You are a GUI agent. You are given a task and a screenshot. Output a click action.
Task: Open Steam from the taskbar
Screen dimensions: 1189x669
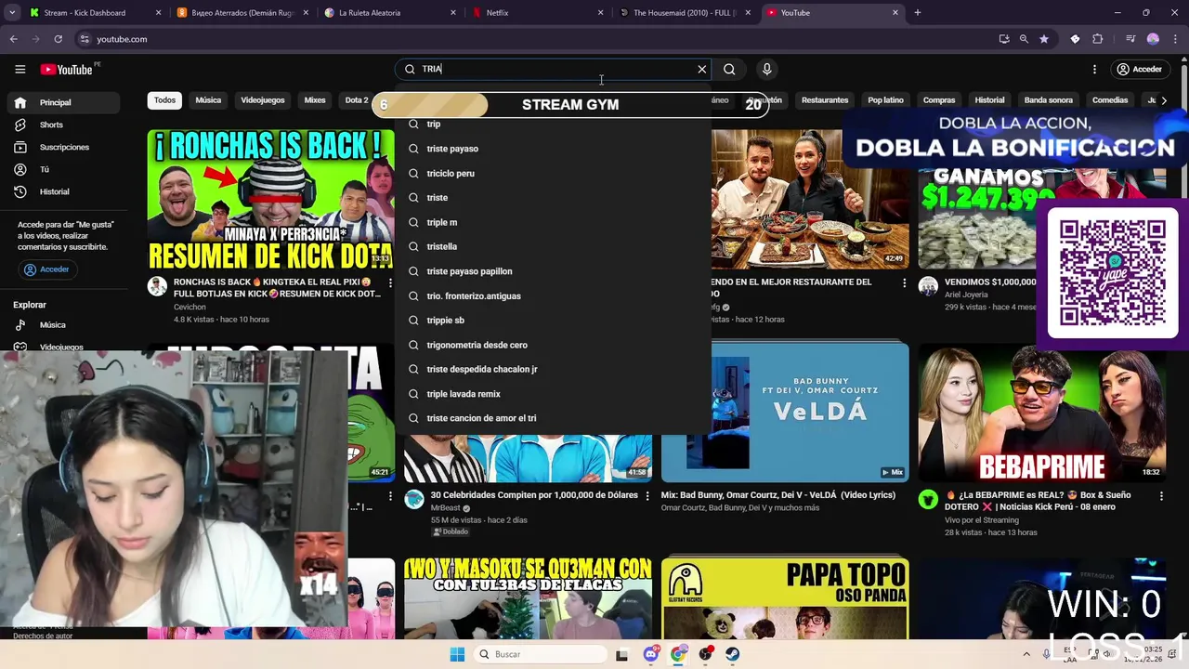point(733,654)
